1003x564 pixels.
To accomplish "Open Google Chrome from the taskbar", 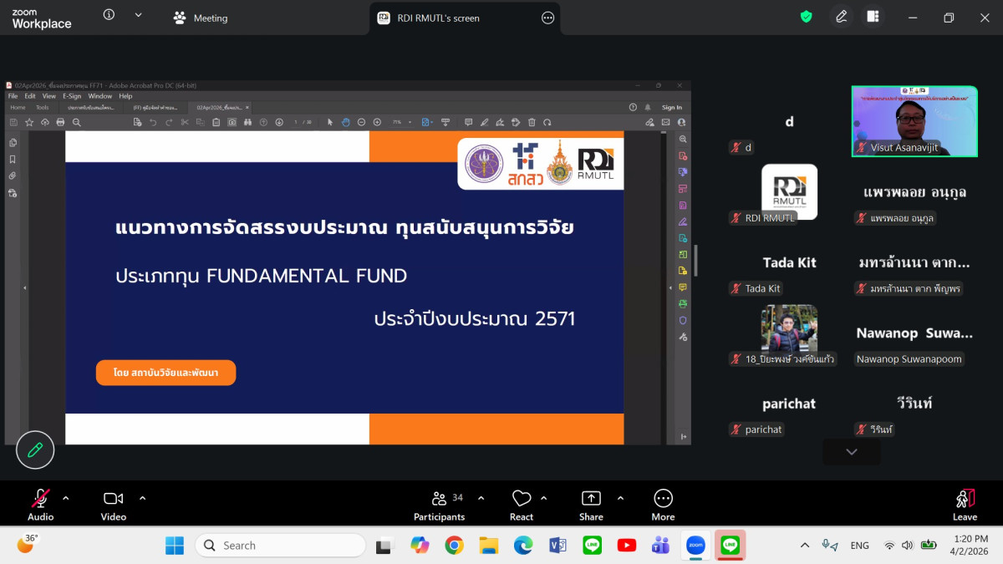I will pyautogui.click(x=454, y=546).
